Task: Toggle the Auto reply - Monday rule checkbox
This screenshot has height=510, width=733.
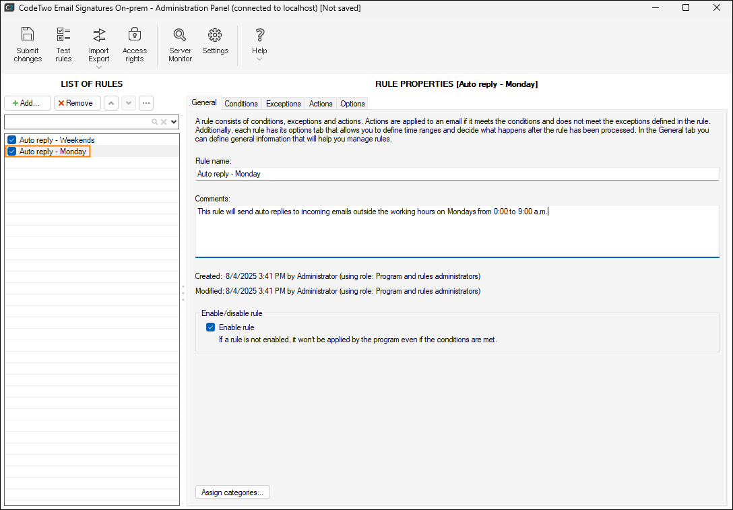Action: click(12, 152)
